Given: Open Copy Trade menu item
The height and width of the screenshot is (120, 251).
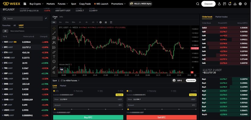Looking at the screenshot, I should point(85,4).
